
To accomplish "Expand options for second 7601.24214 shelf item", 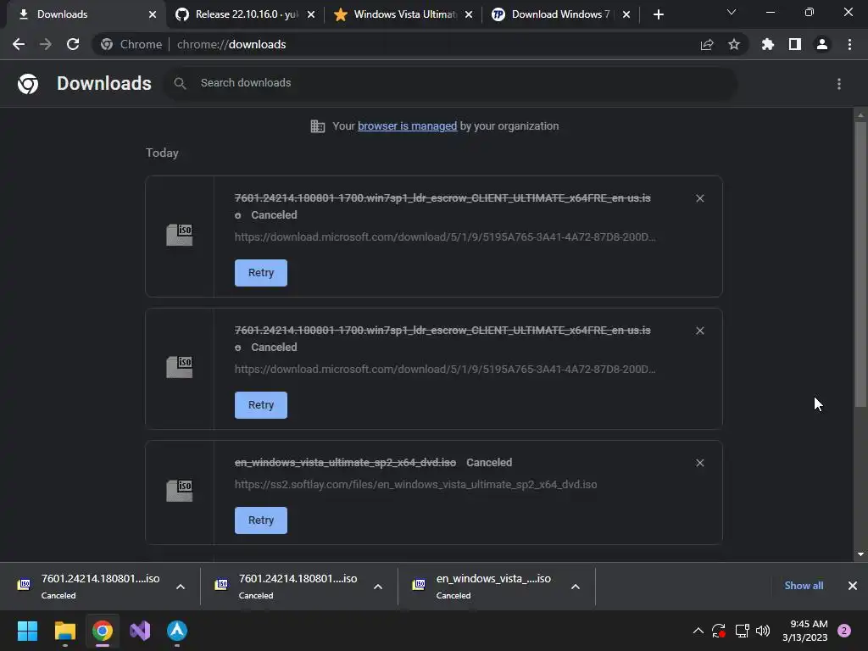I will click(x=378, y=587).
